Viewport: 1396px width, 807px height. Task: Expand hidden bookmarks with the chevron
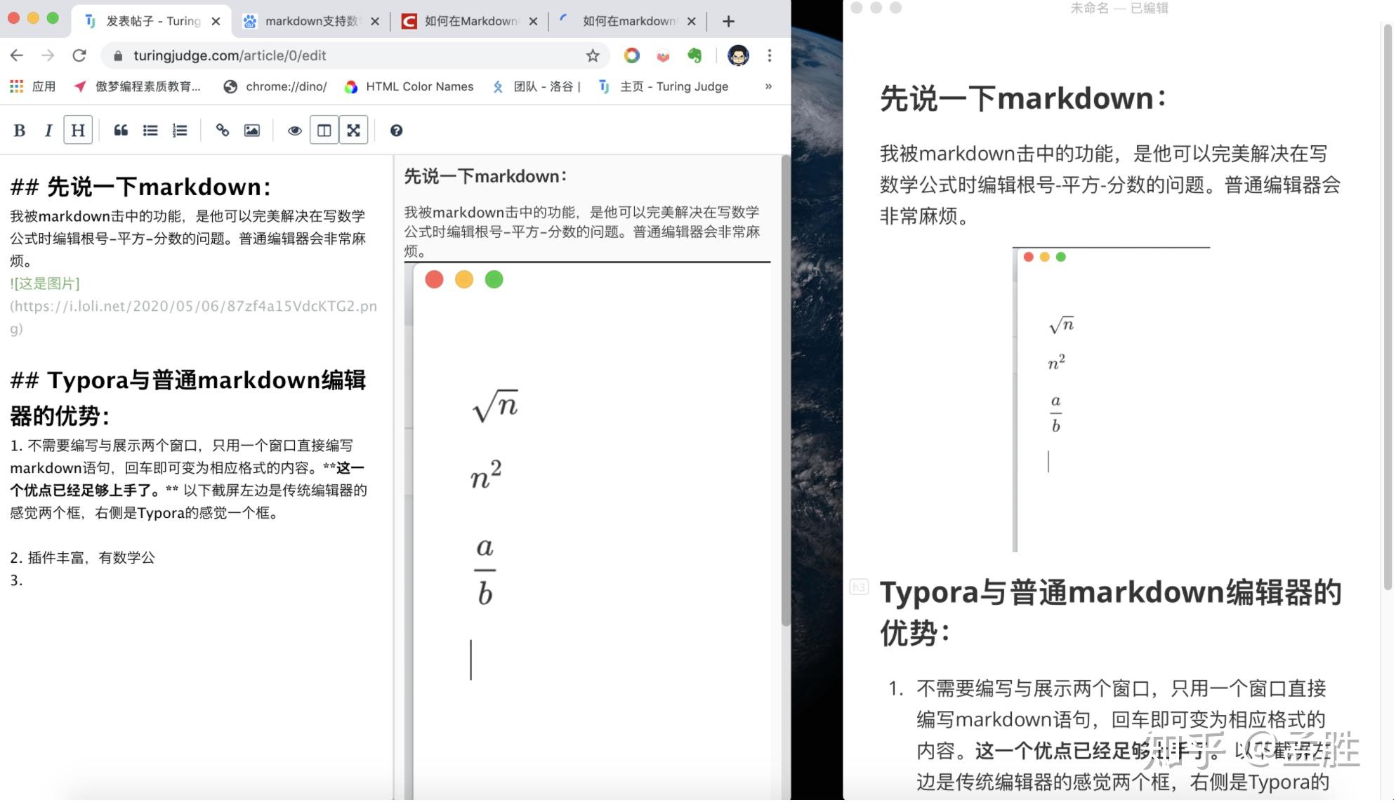click(768, 86)
